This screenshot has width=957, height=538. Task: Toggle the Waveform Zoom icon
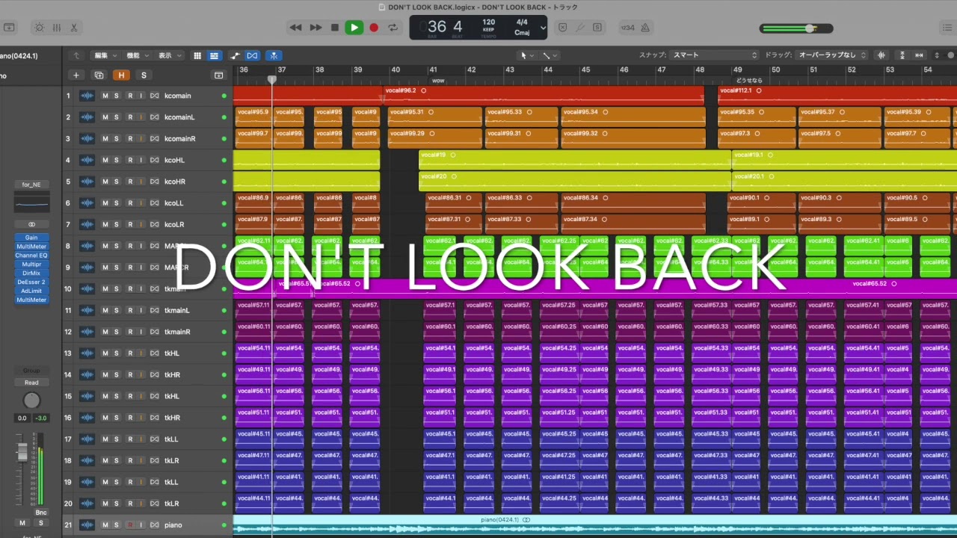click(x=881, y=55)
